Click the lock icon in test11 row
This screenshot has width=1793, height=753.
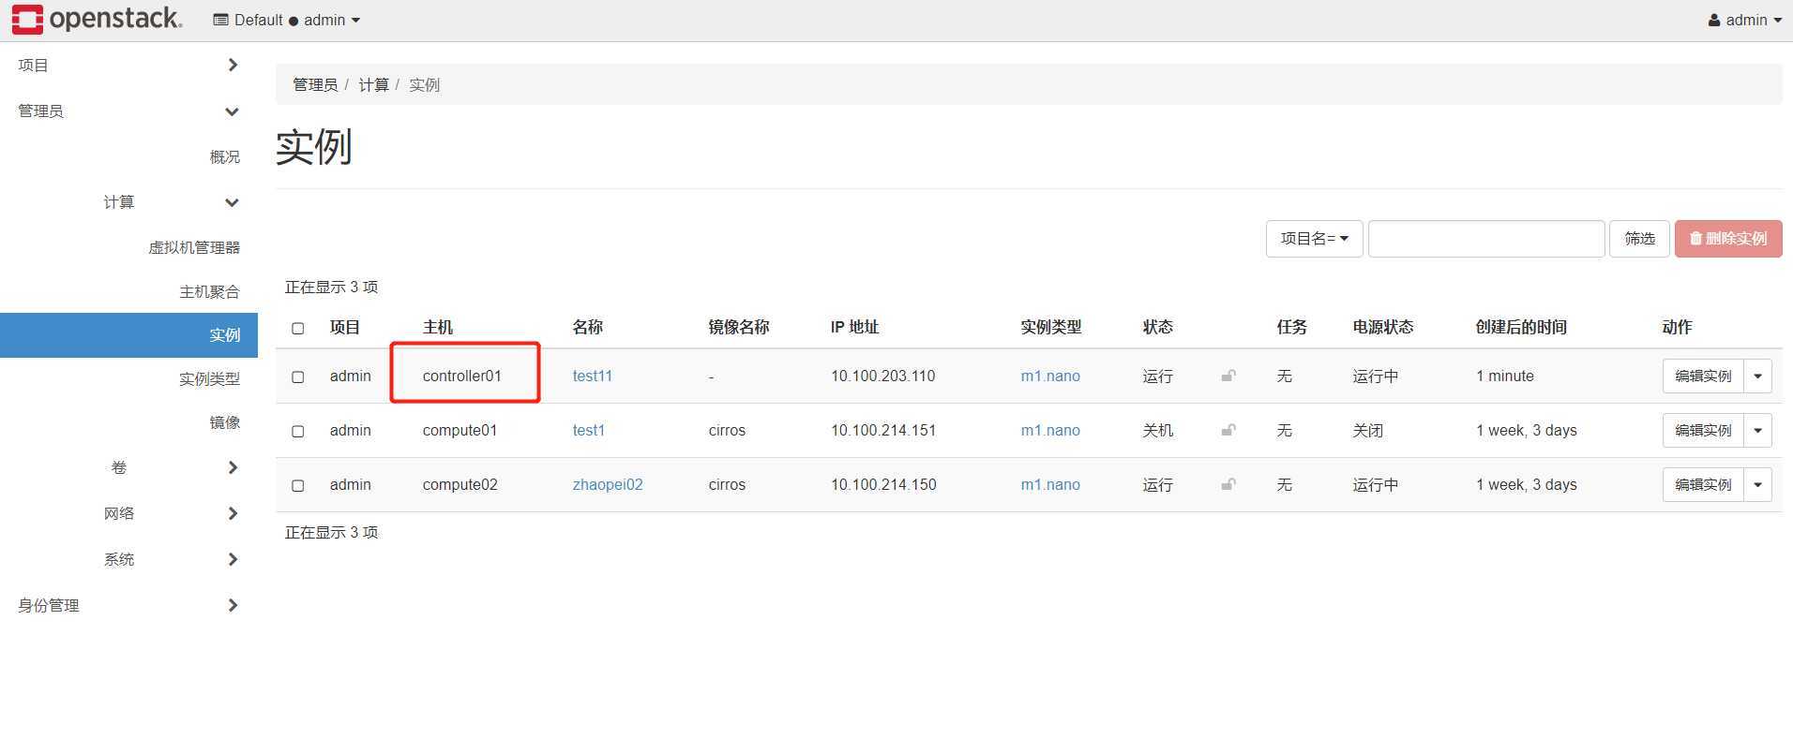click(x=1228, y=376)
